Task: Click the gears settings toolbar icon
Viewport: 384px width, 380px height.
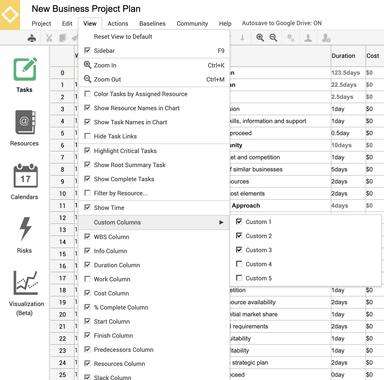Action: click(291, 38)
